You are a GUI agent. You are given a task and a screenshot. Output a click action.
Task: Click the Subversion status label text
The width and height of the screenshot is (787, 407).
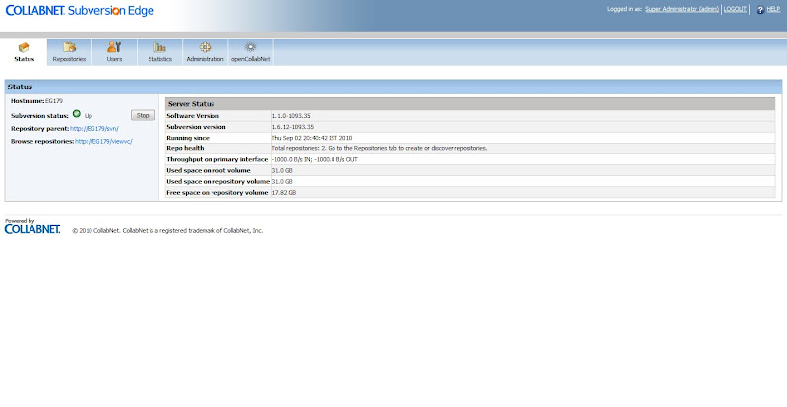39,116
